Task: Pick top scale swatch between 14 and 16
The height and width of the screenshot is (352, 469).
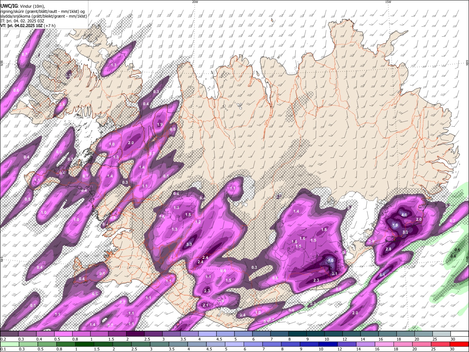Action: point(370,334)
